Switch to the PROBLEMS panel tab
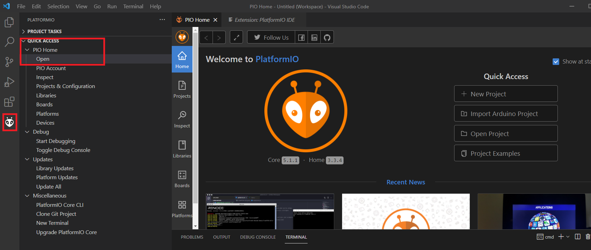 coord(192,237)
